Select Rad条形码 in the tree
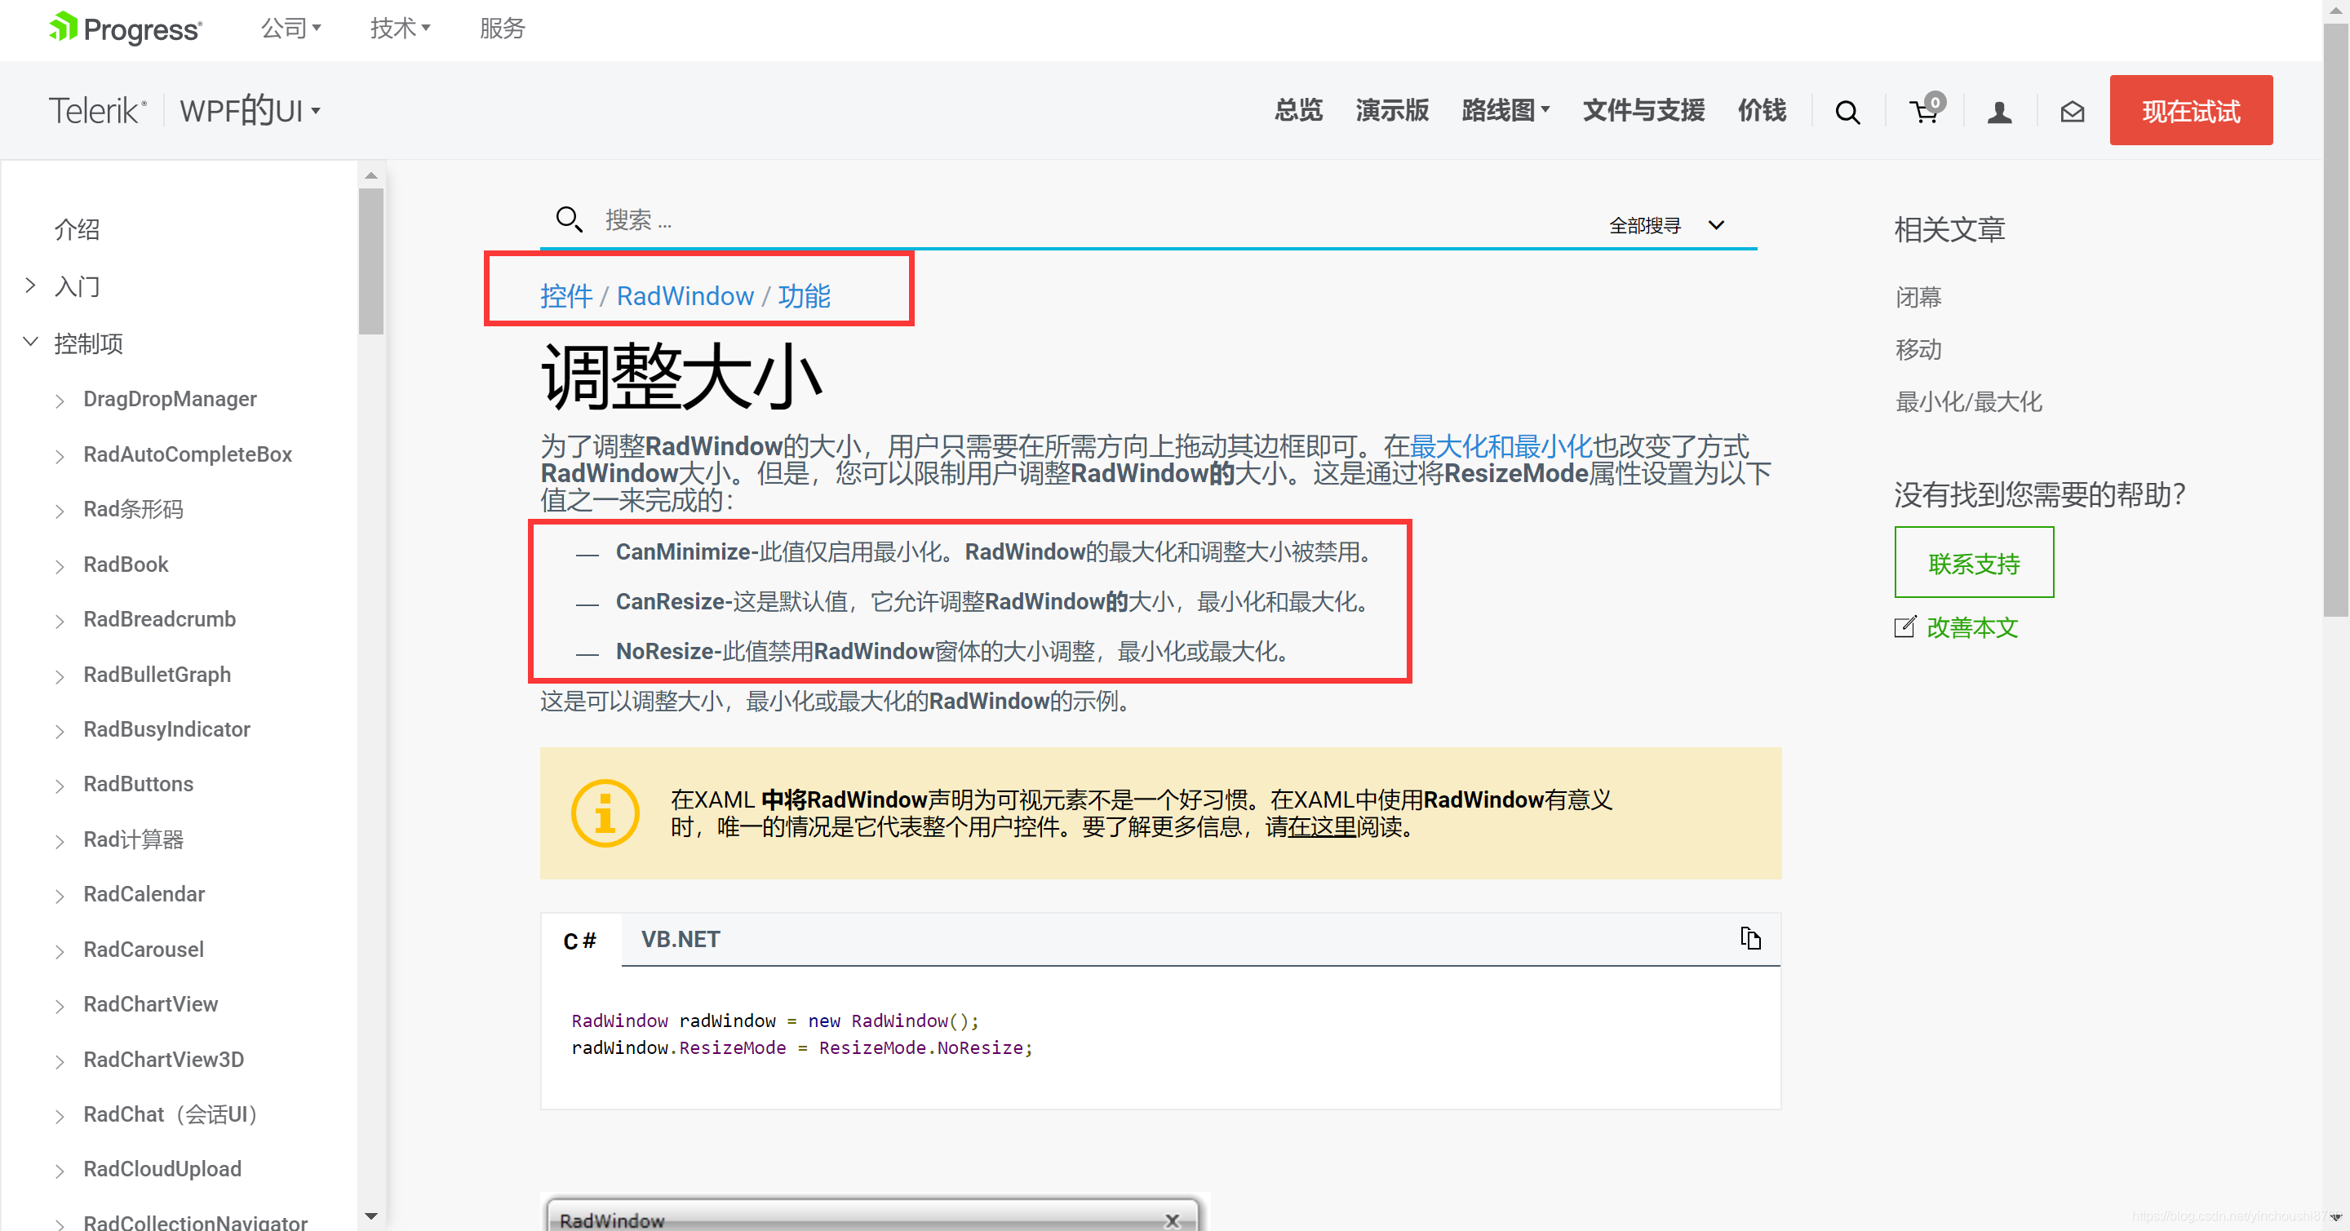The height and width of the screenshot is (1231, 2350). (133, 509)
